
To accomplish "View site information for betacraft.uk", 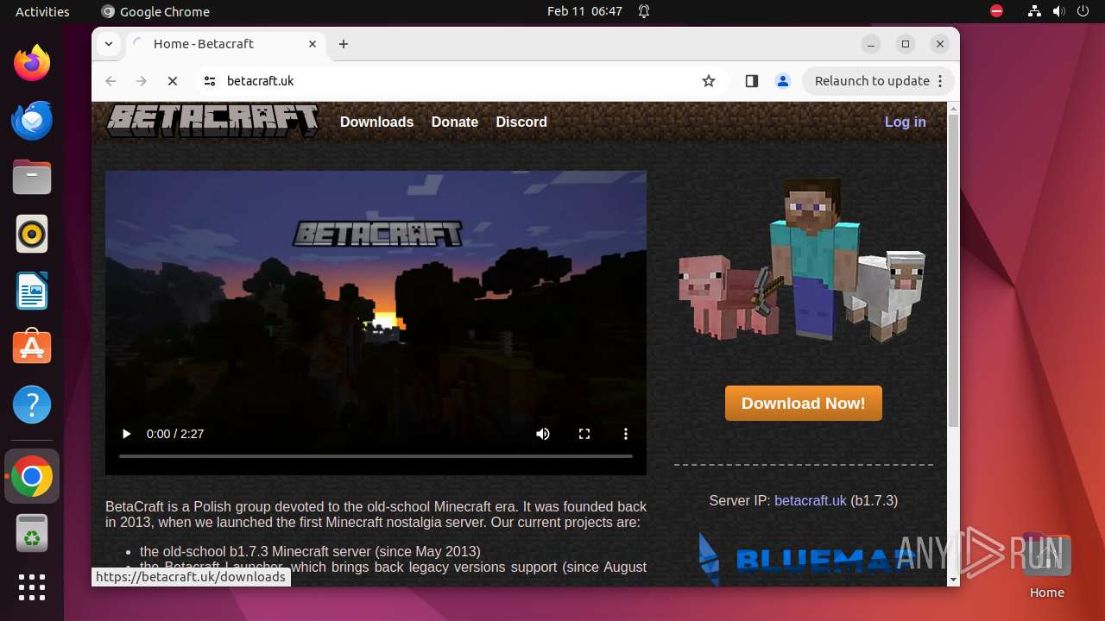I will 209,81.
